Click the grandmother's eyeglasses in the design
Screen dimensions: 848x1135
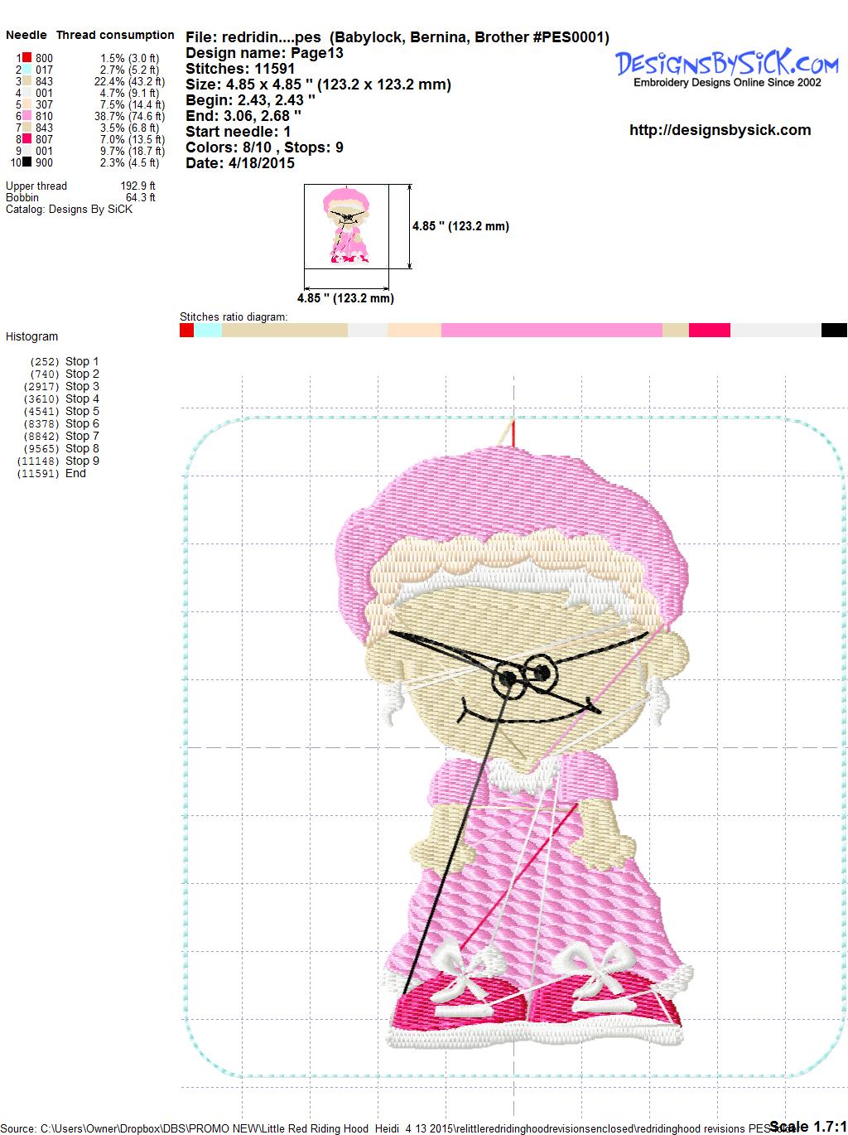click(523, 674)
